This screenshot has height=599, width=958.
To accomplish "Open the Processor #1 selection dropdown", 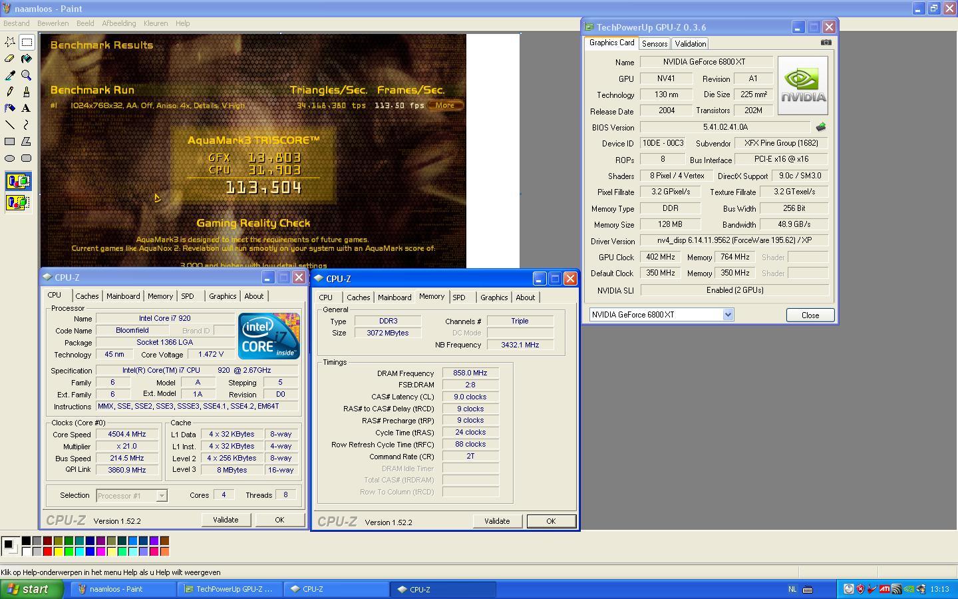I will (161, 495).
